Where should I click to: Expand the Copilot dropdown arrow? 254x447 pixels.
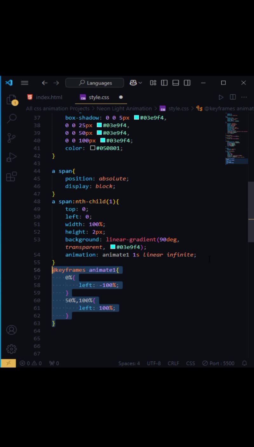140,83
